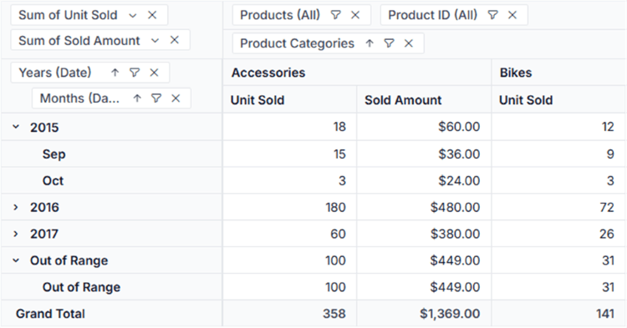The image size is (627, 328).
Task: Select the $36.00 cell for Sep
Action: point(424,154)
